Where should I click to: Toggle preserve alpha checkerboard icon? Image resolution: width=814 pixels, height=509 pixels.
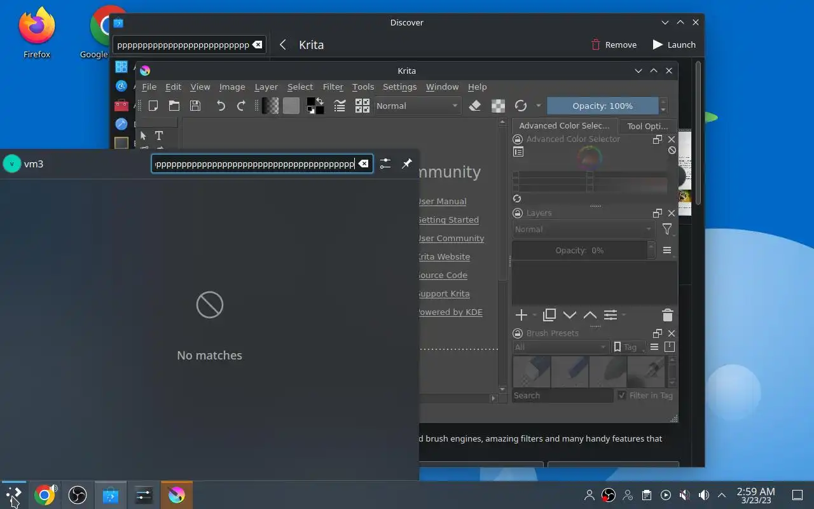[498, 106]
